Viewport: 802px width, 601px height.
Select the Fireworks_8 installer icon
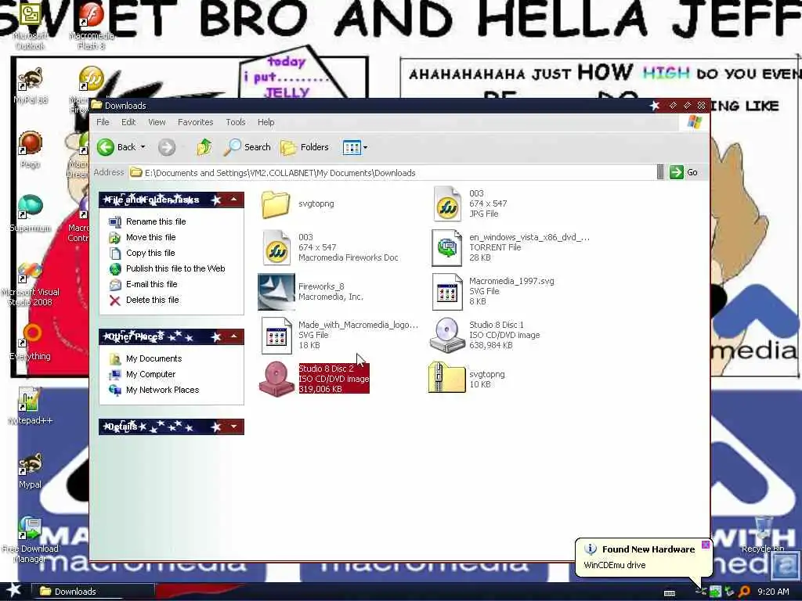276,292
